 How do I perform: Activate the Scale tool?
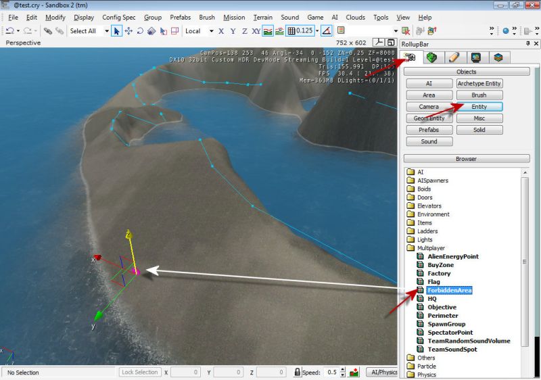pyautogui.click(x=151, y=30)
